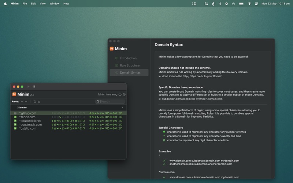This screenshot has width=293, height=183.
Task: Select the *.github.com domain entry
Action: coord(28,113)
